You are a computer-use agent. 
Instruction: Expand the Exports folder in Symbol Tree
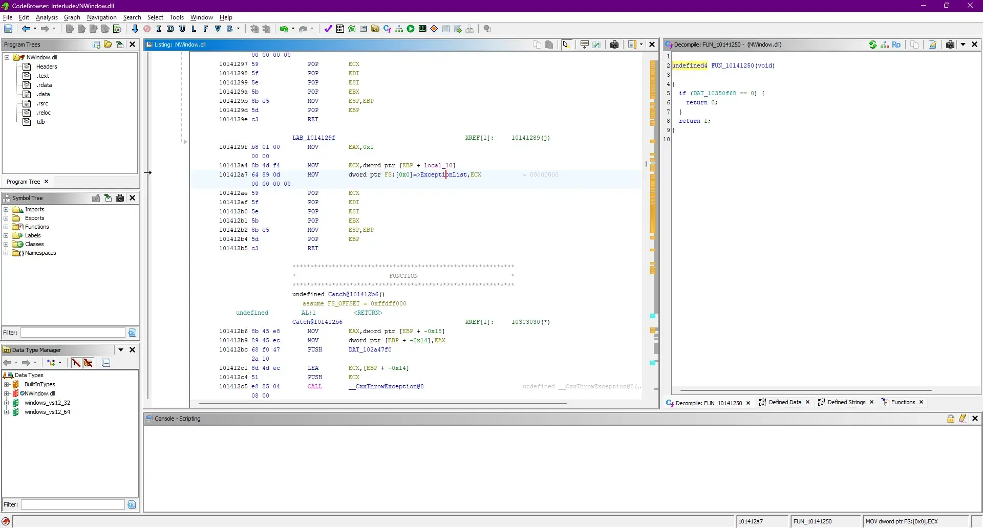(6, 218)
